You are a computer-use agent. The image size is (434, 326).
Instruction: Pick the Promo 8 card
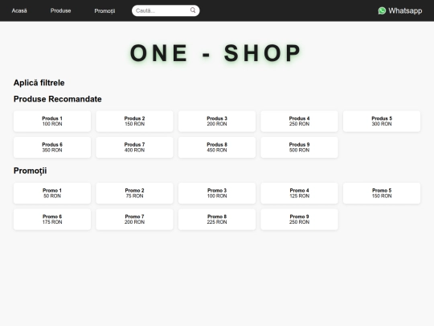click(x=217, y=219)
